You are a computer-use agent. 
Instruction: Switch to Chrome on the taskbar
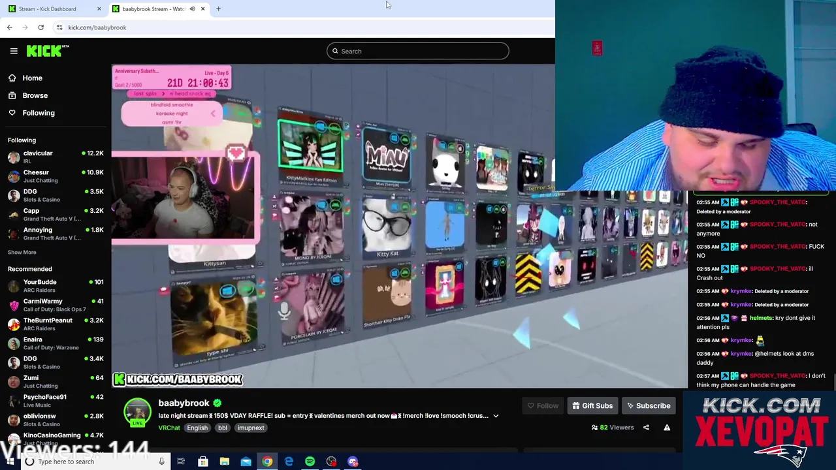267,462
